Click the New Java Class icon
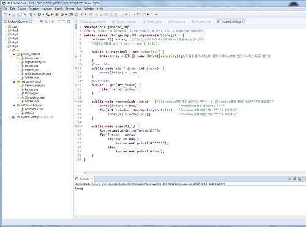Image resolution: width=306 pixels, height=227 pixels. [62, 15]
